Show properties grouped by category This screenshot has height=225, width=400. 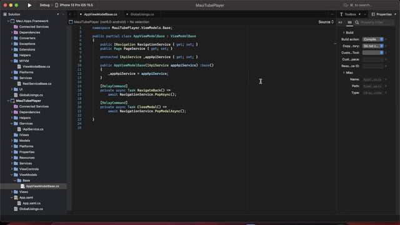[x=349, y=22]
